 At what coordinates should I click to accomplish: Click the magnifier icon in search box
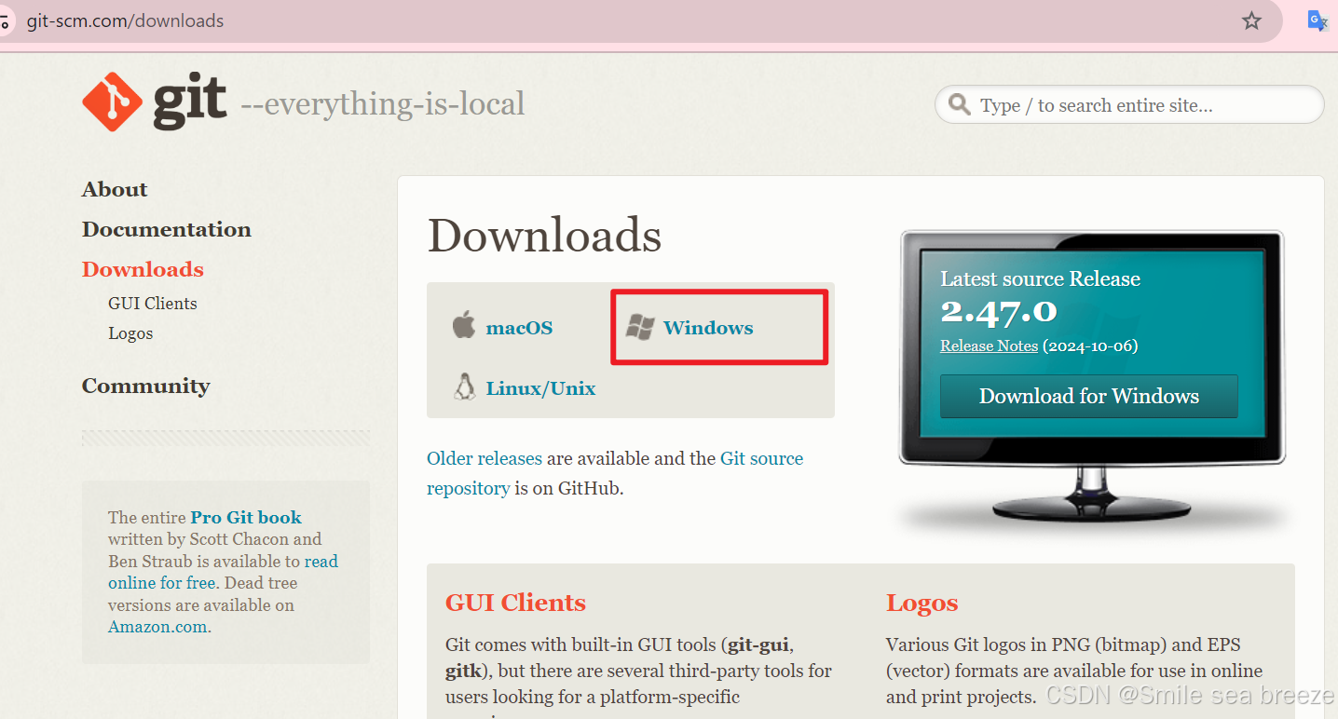point(959,104)
